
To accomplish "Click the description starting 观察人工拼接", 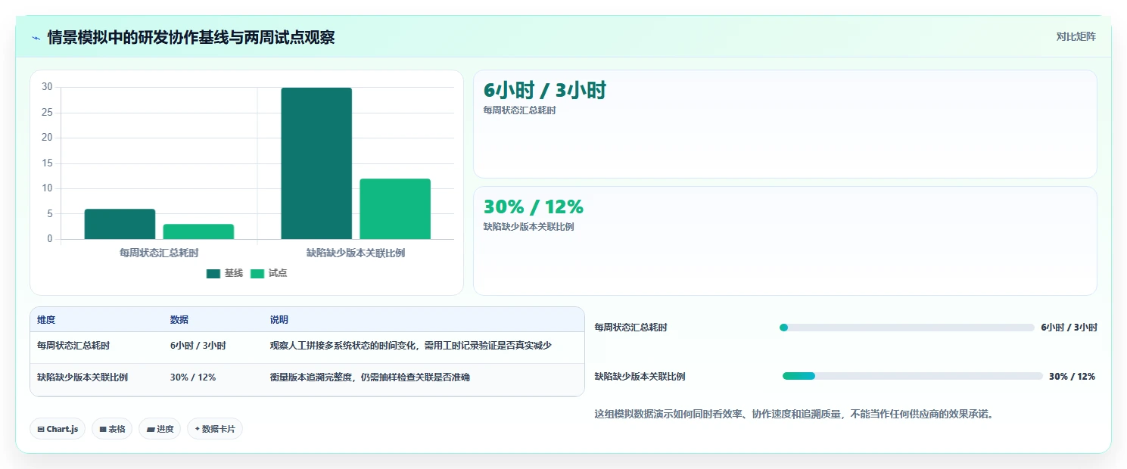I will coord(411,345).
